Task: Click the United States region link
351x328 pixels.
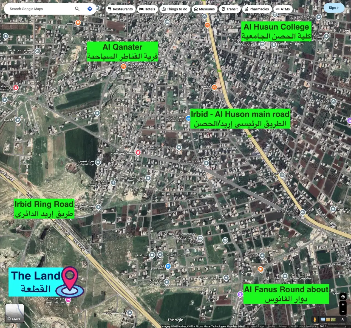Action: point(257,326)
